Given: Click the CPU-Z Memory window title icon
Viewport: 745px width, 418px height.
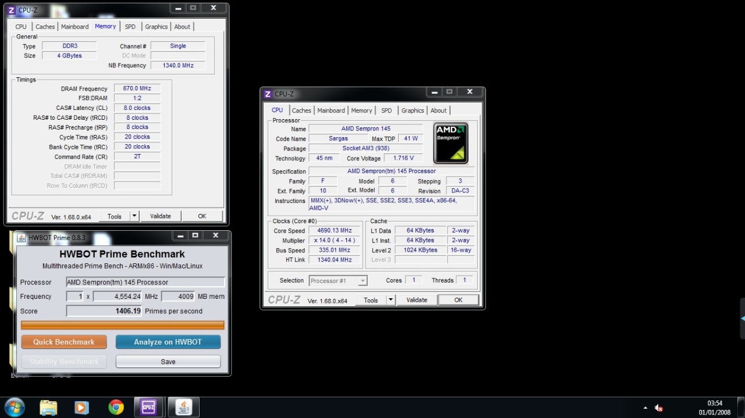Looking at the screenshot, I should coord(11,10).
